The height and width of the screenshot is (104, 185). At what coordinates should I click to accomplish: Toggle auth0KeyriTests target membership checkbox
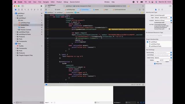pyautogui.click(x=147, y=44)
